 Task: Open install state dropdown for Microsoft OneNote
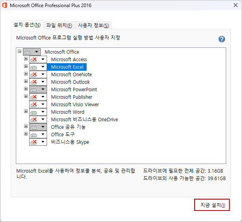coord(38,75)
